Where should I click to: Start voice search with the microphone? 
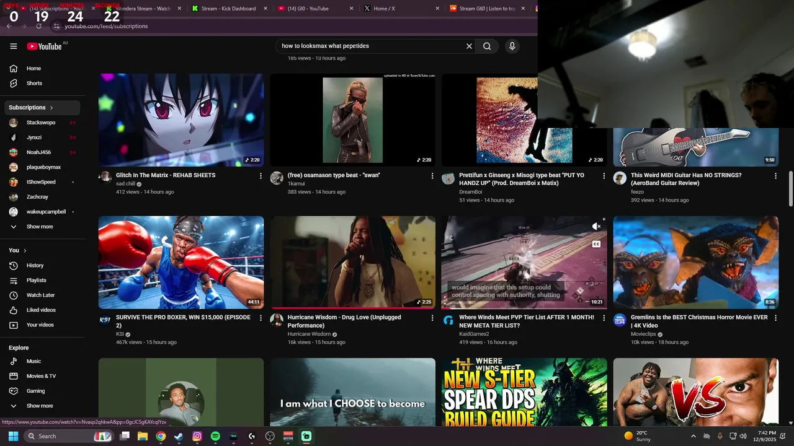pyautogui.click(x=512, y=46)
